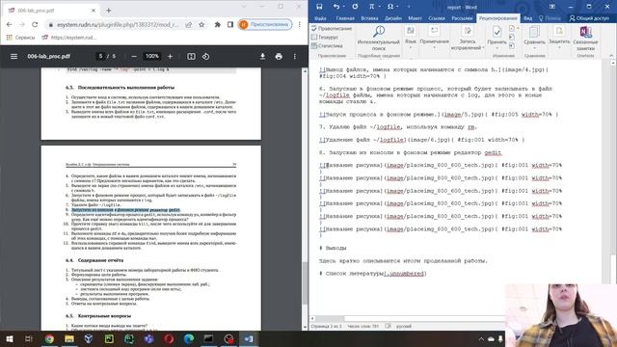
Task: Open the Язык language dropdown
Action: point(410,38)
